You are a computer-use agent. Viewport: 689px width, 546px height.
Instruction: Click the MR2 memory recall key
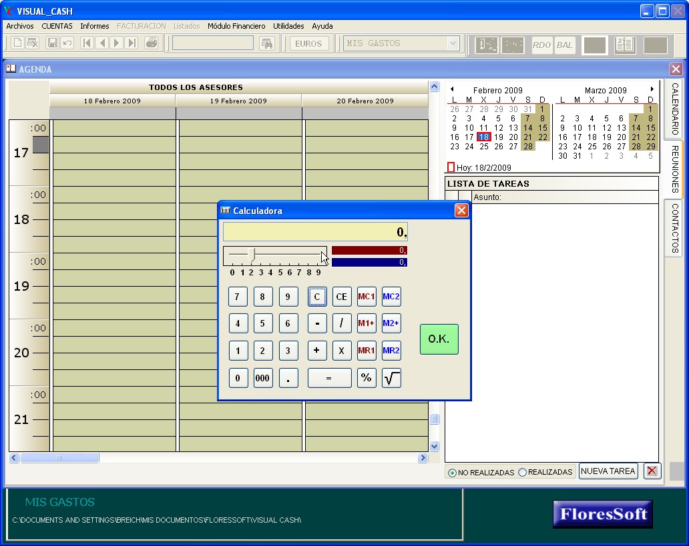[391, 351]
